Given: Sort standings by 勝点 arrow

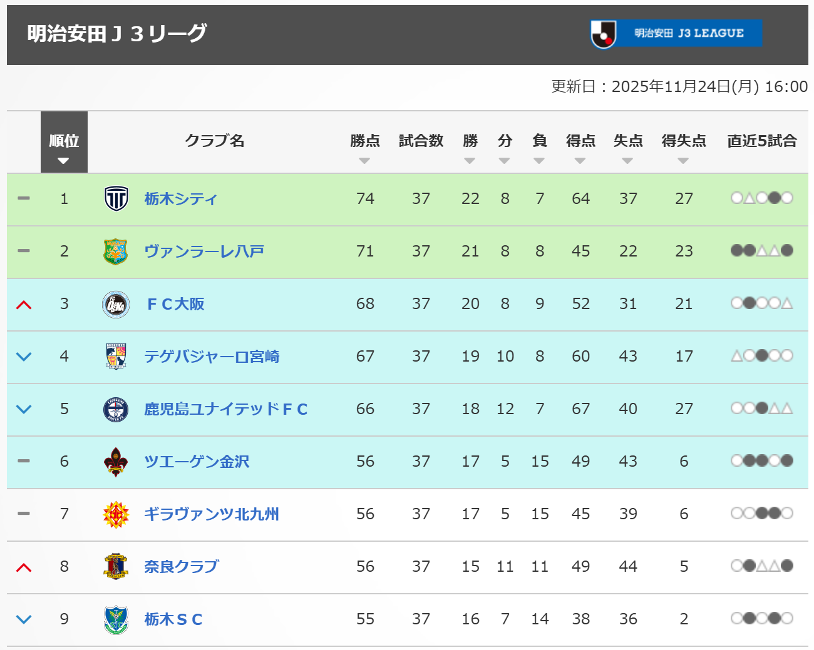Looking at the screenshot, I should pos(364,161).
